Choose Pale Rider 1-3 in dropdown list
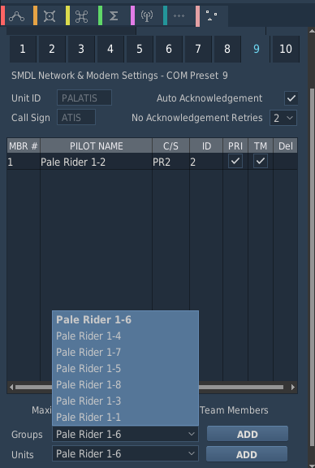Screen dimensions: 315x468 pos(125,401)
